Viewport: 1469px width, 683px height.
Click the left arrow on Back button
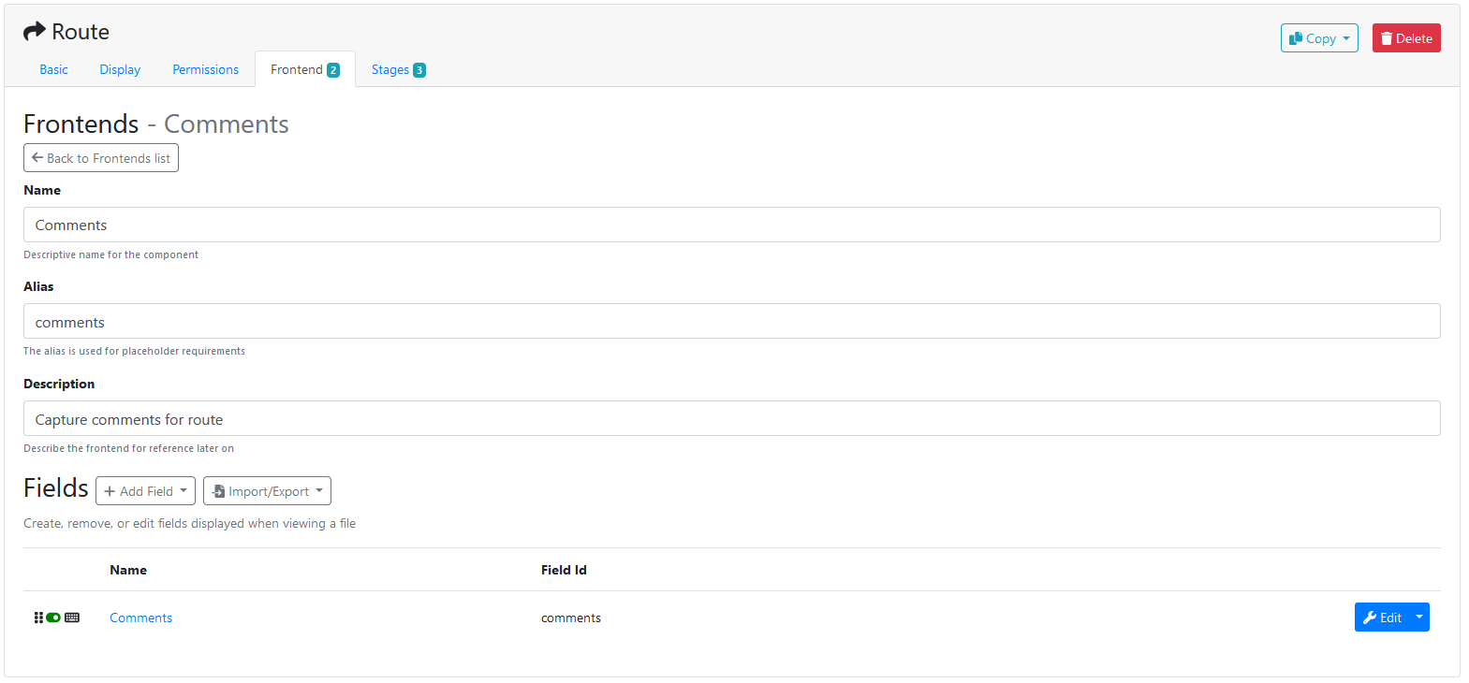pyautogui.click(x=37, y=158)
